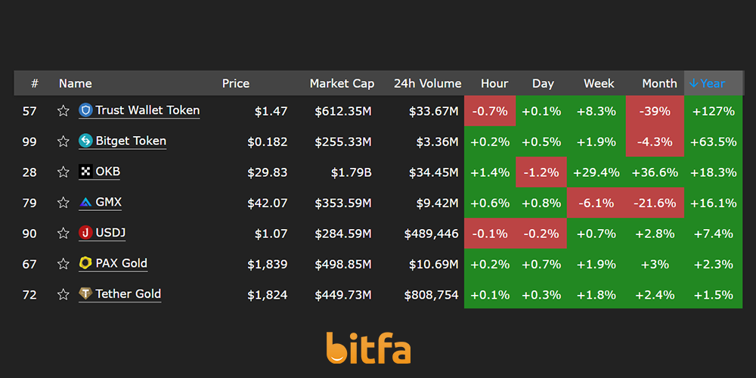This screenshot has width=756, height=378.
Task: Toggle favorite star for OKB
Action: coord(64,172)
